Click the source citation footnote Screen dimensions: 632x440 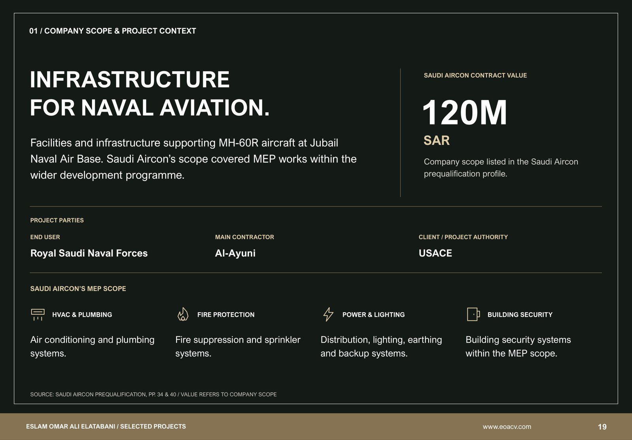[x=153, y=395]
